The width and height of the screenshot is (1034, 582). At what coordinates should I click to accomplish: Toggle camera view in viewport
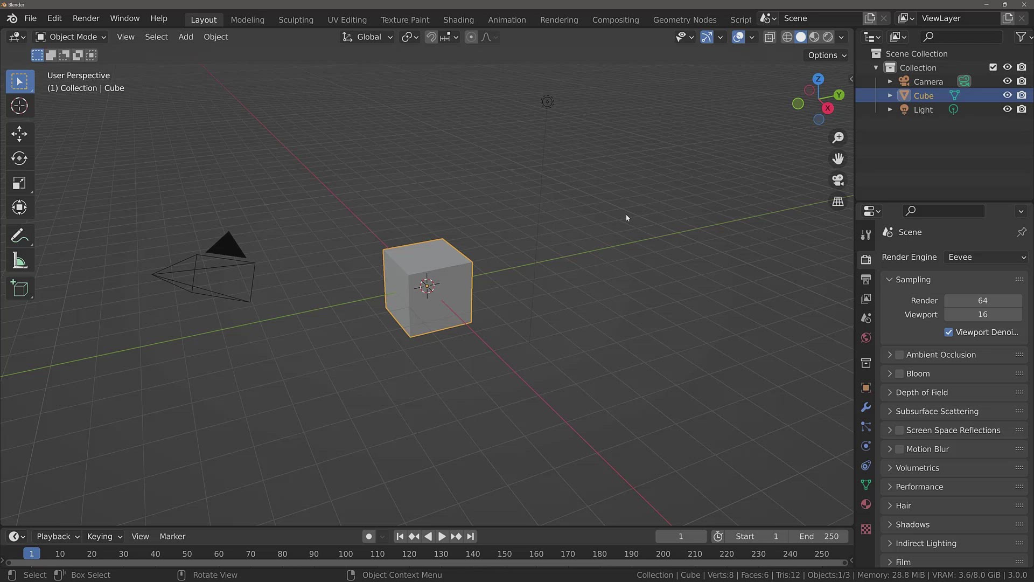coord(838,180)
